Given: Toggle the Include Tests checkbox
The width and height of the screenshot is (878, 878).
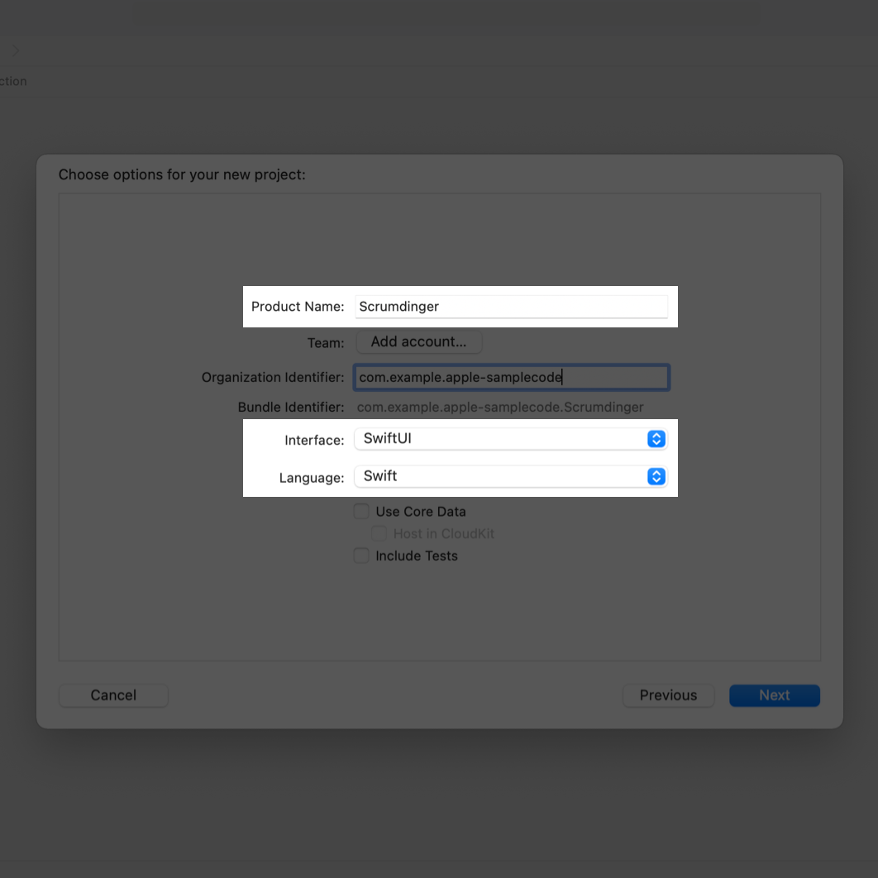Looking at the screenshot, I should coord(361,556).
